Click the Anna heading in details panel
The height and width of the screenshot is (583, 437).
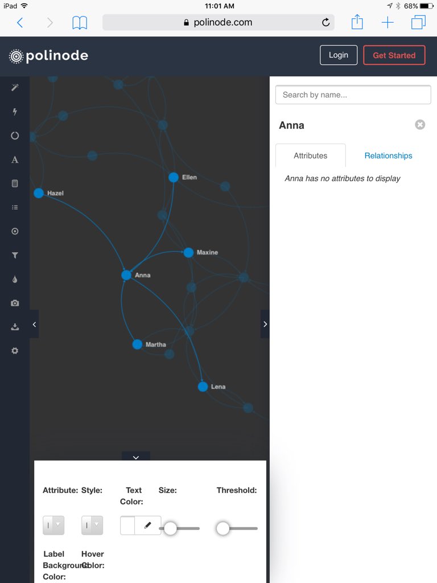(292, 125)
